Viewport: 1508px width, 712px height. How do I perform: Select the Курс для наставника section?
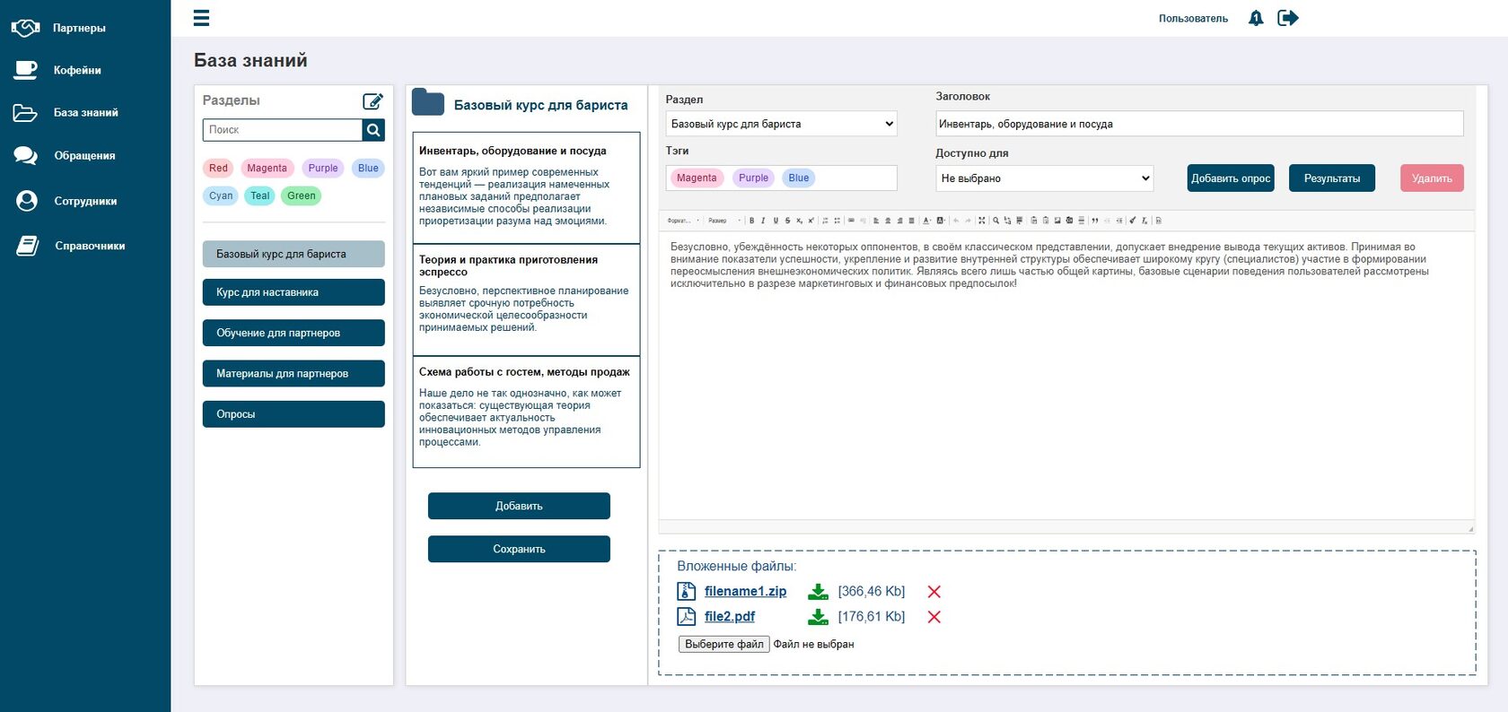pyautogui.click(x=294, y=292)
